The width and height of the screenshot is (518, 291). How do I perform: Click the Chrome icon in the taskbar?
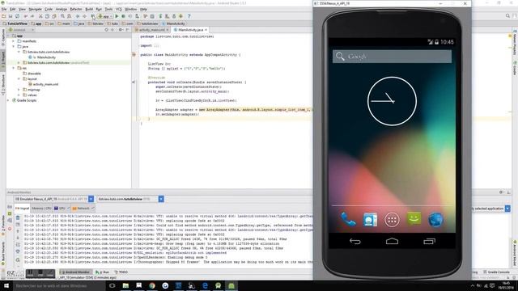[152, 285]
